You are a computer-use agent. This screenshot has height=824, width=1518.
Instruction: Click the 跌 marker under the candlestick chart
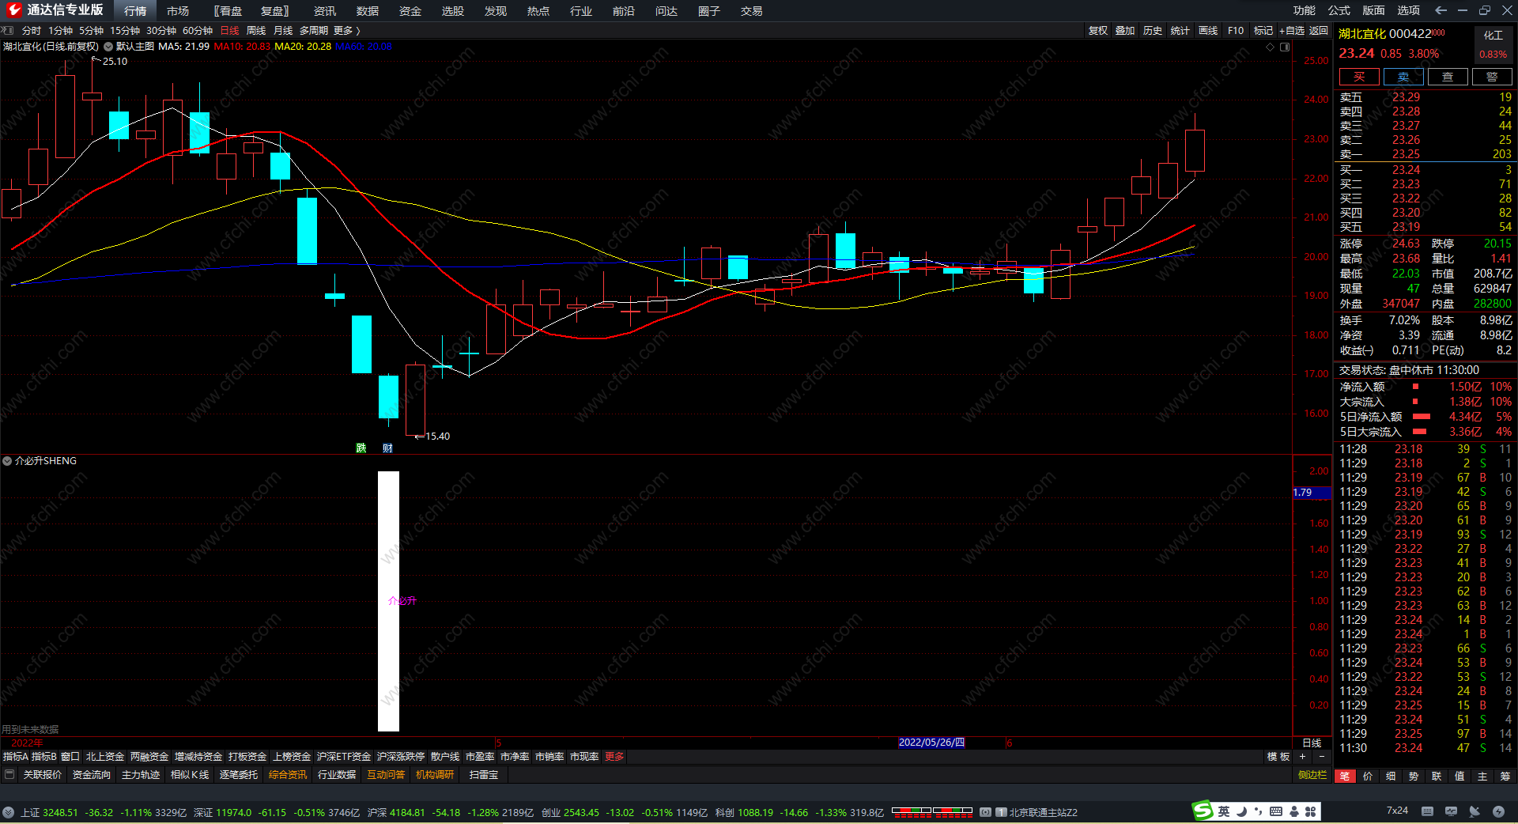pyautogui.click(x=361, y=448)
